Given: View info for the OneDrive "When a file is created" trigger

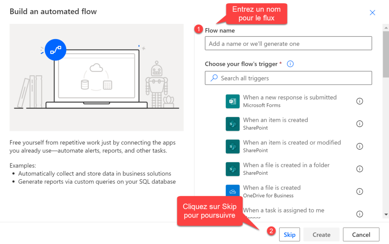Looking at the screenshot, I should (x=359, y=191).
